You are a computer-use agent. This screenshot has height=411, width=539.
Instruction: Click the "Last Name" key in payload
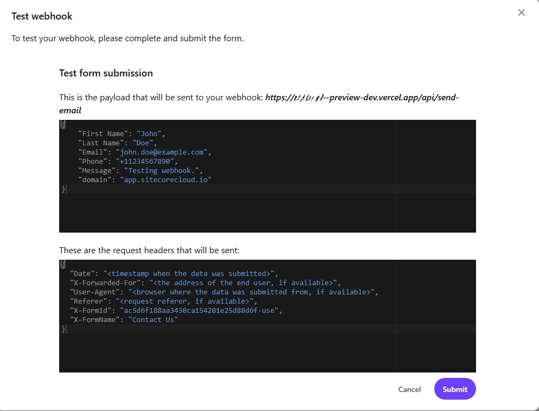(x=101, y=143)
